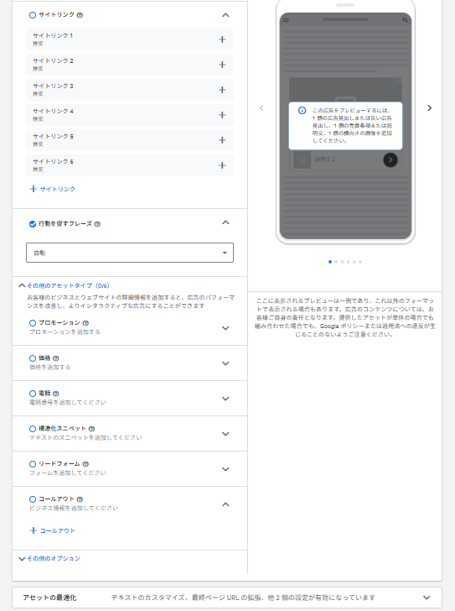Click the plus icon for サイトリンク 3

pos(222,90)
